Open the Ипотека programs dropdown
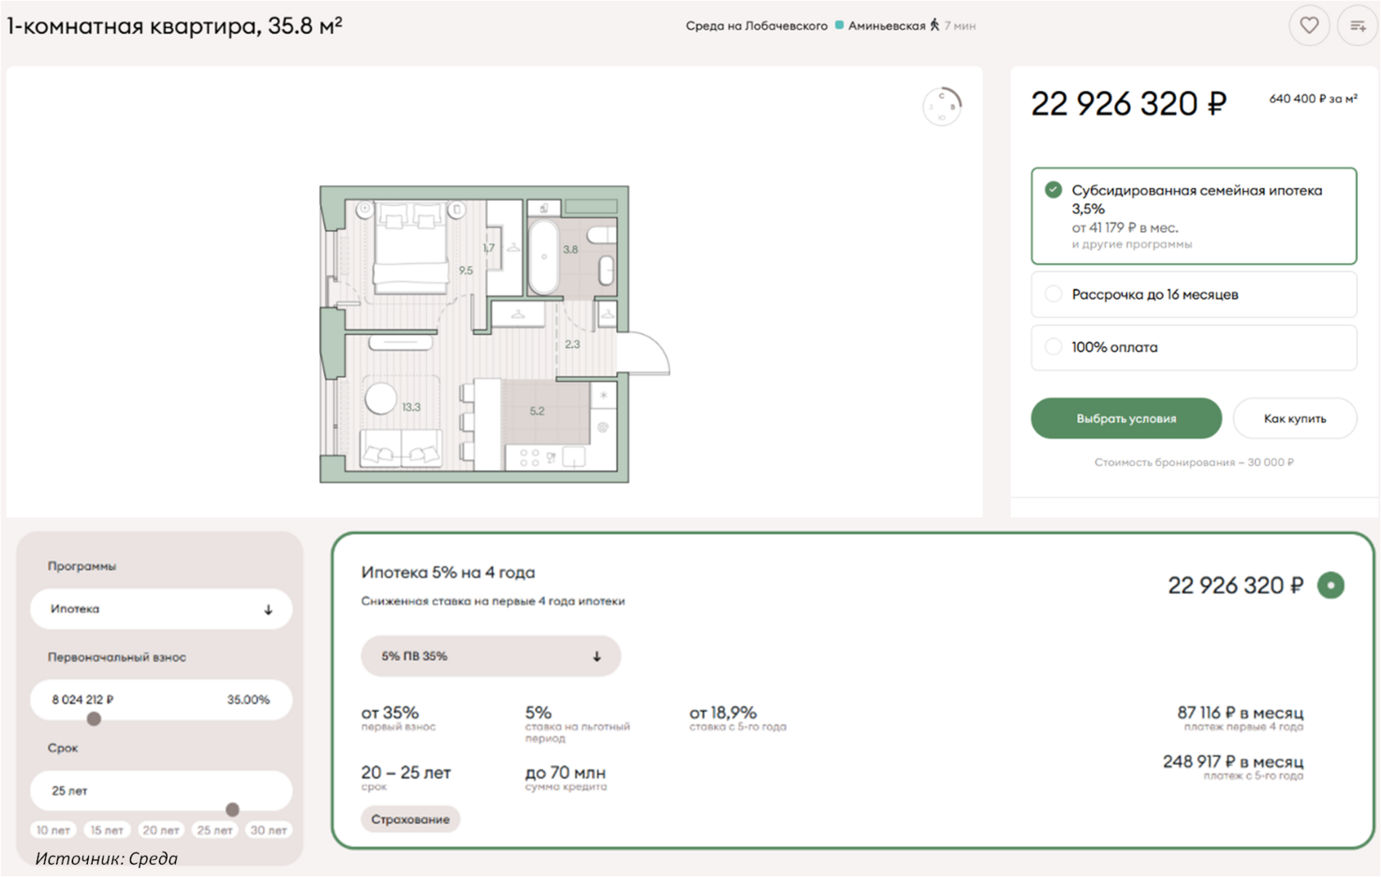 coord(161,609)
